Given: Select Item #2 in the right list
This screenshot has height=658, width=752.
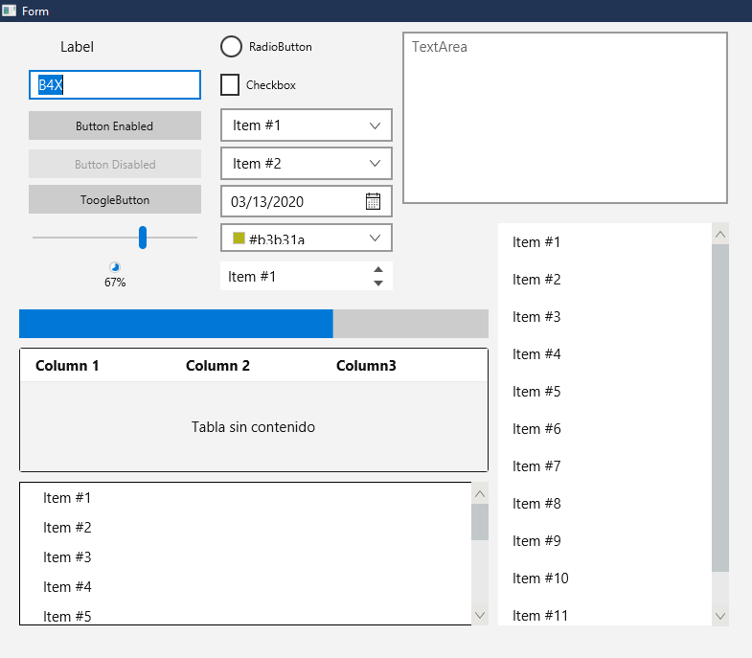Looking at the screenshot, I should coord(604,279).
